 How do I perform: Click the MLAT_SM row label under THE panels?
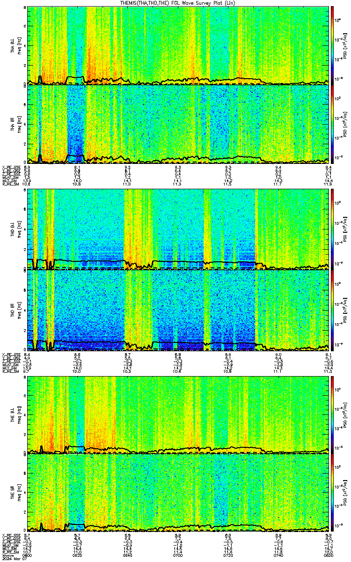click(9, 546)
